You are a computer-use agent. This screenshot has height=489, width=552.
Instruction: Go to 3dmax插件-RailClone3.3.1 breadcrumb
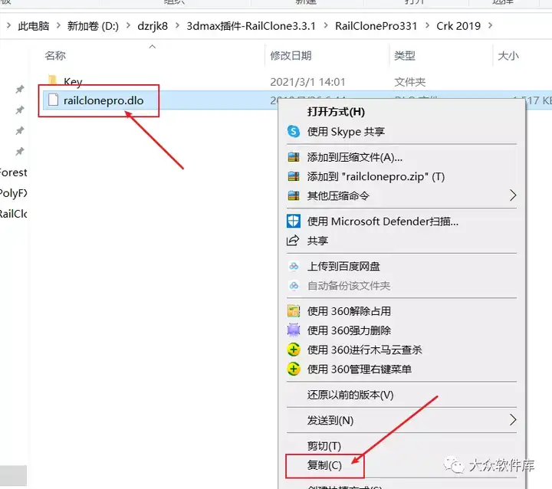251,26
